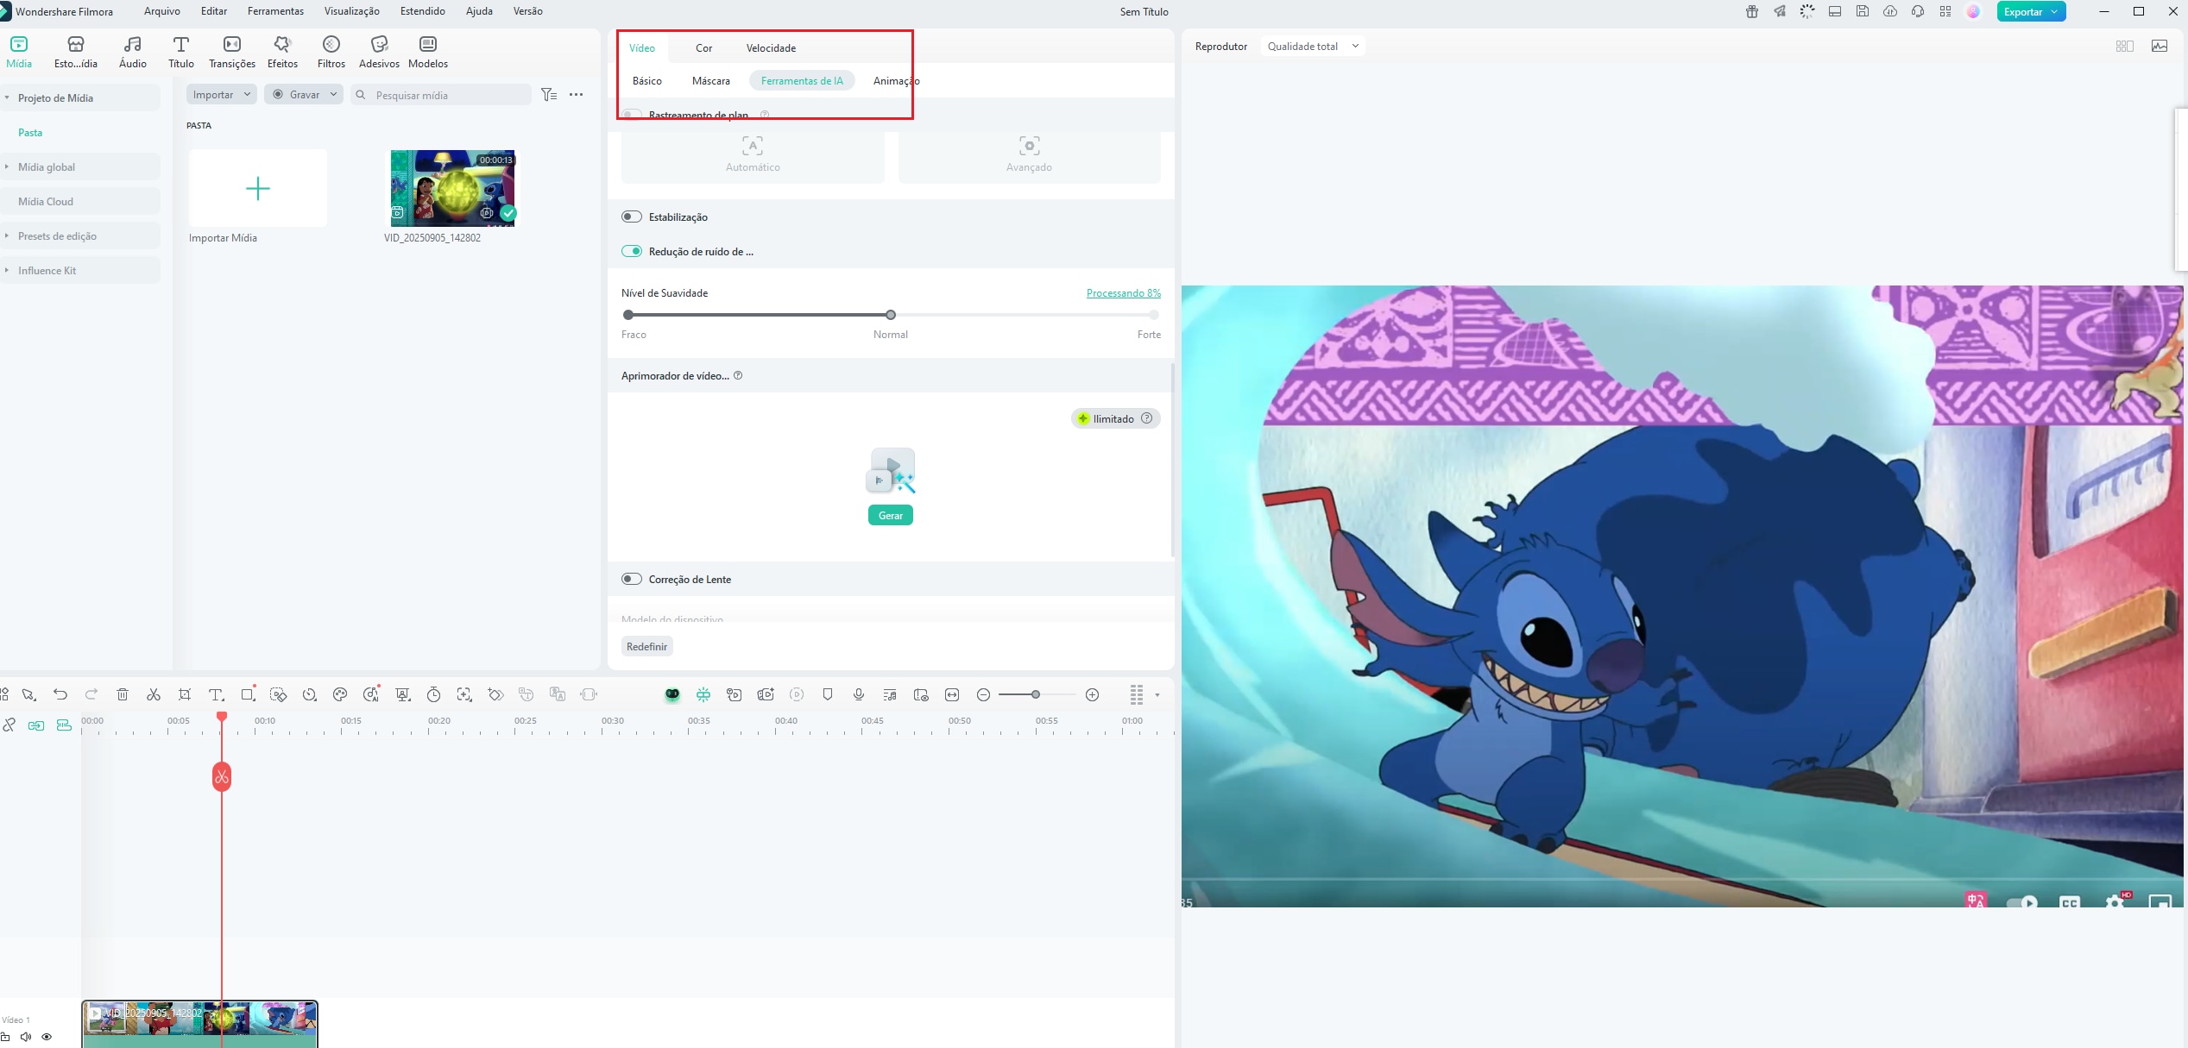Toggle the magnetic snapping icon on timeline
This screenshot has width=2188, height=1048.
click(703, 694)
